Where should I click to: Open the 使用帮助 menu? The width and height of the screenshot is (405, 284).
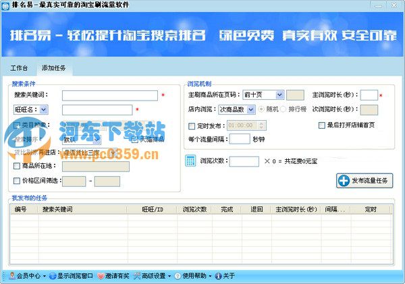tap(193, 276)
